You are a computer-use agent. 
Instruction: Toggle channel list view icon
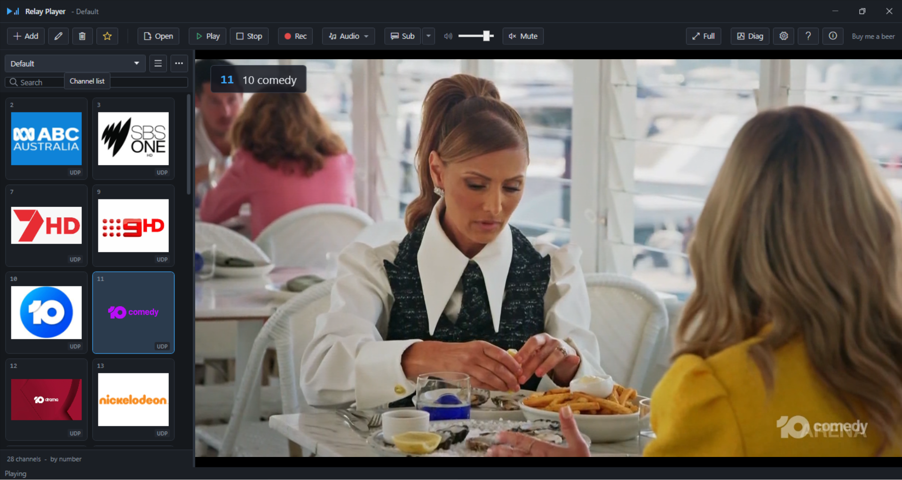coord(158,63)
